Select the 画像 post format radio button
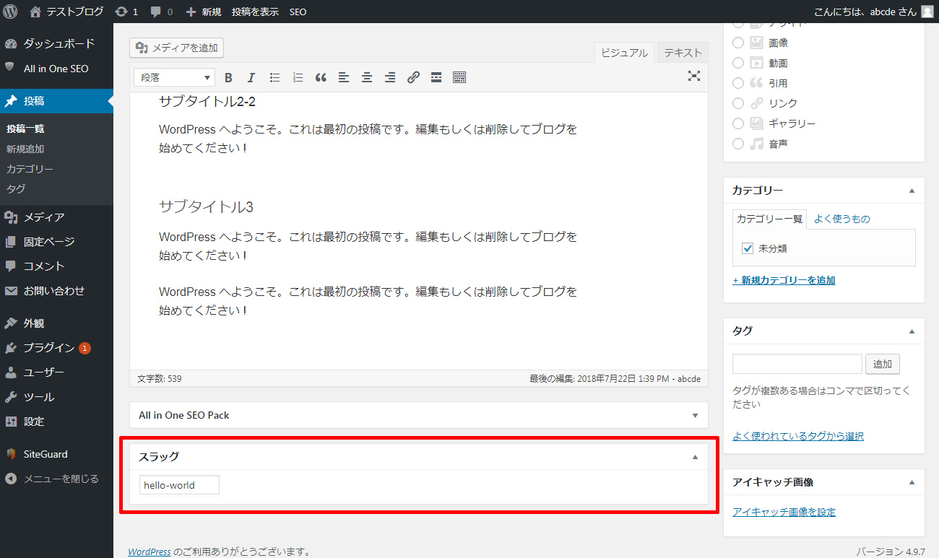Viewport: 939px width, 558px height. click(738, 43)
